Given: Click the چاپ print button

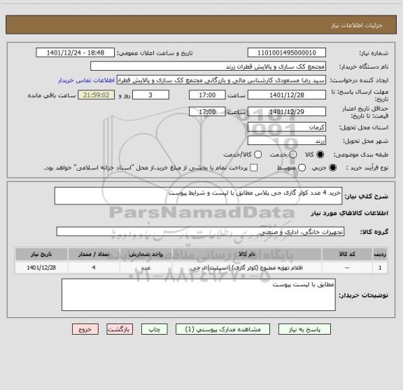Looking at the screenshot, I should 155,329.
